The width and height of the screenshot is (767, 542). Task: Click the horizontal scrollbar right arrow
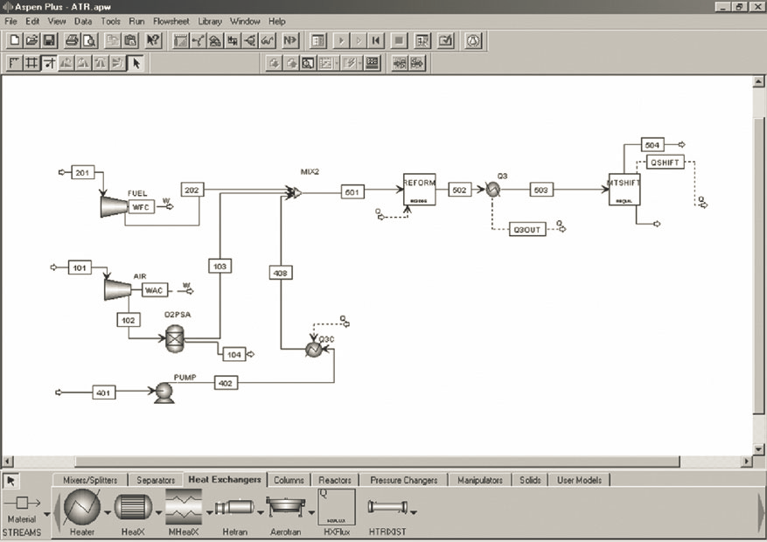(746, 462)
